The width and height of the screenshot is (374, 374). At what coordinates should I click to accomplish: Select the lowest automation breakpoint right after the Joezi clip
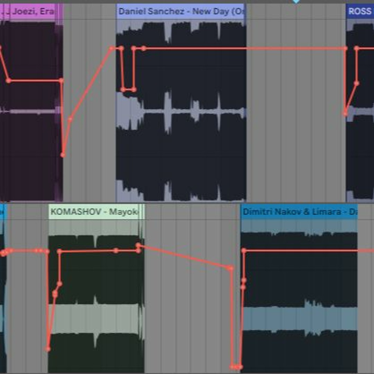coord(63,155)
